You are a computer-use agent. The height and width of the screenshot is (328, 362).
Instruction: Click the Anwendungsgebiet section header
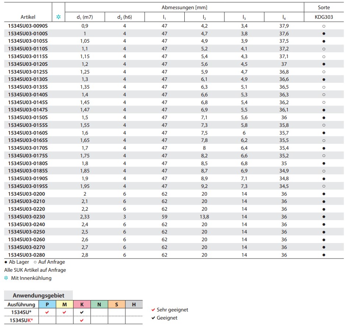[x=38, y=295]
